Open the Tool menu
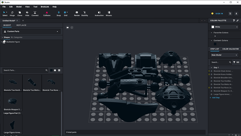The width and height of the screenshot is (241, 136). pyautogui.click(x=35, y=7)
